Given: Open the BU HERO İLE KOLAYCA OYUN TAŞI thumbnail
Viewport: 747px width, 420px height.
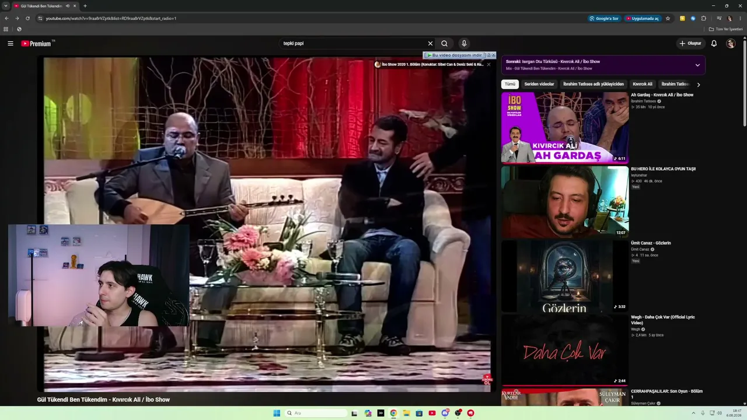Looking at the screenshot, I should (x=565, y=201).
